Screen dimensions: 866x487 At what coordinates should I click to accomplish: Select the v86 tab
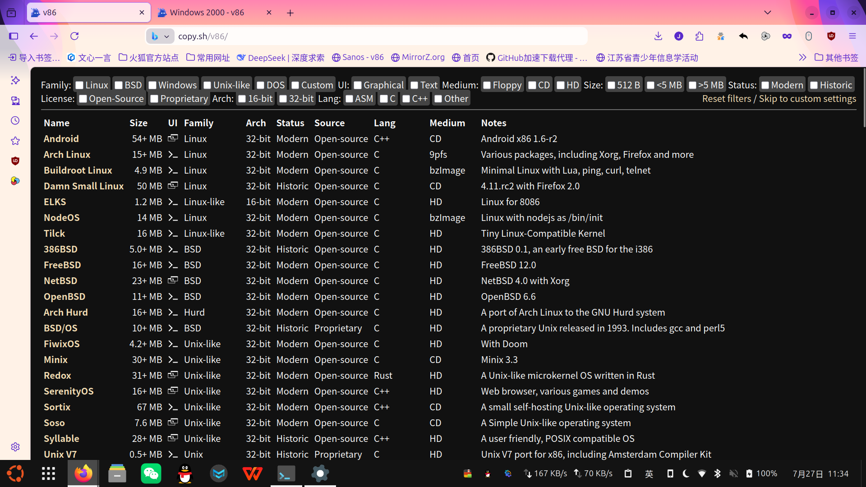[88, 13]
